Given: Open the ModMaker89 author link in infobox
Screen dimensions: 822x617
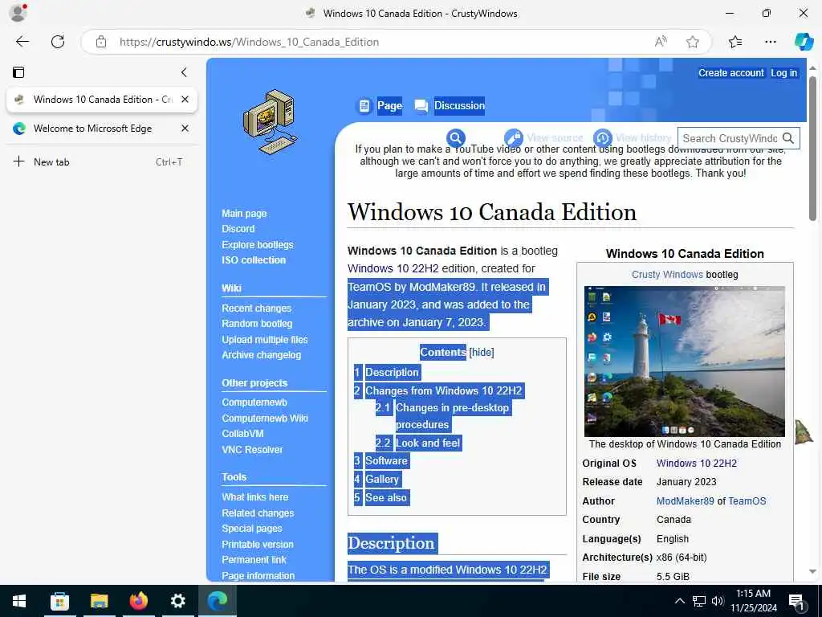Looking at the screenshot, I should tap(685, 501).
